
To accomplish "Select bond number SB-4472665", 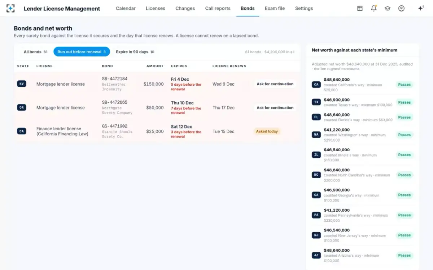I will [115, 103].
